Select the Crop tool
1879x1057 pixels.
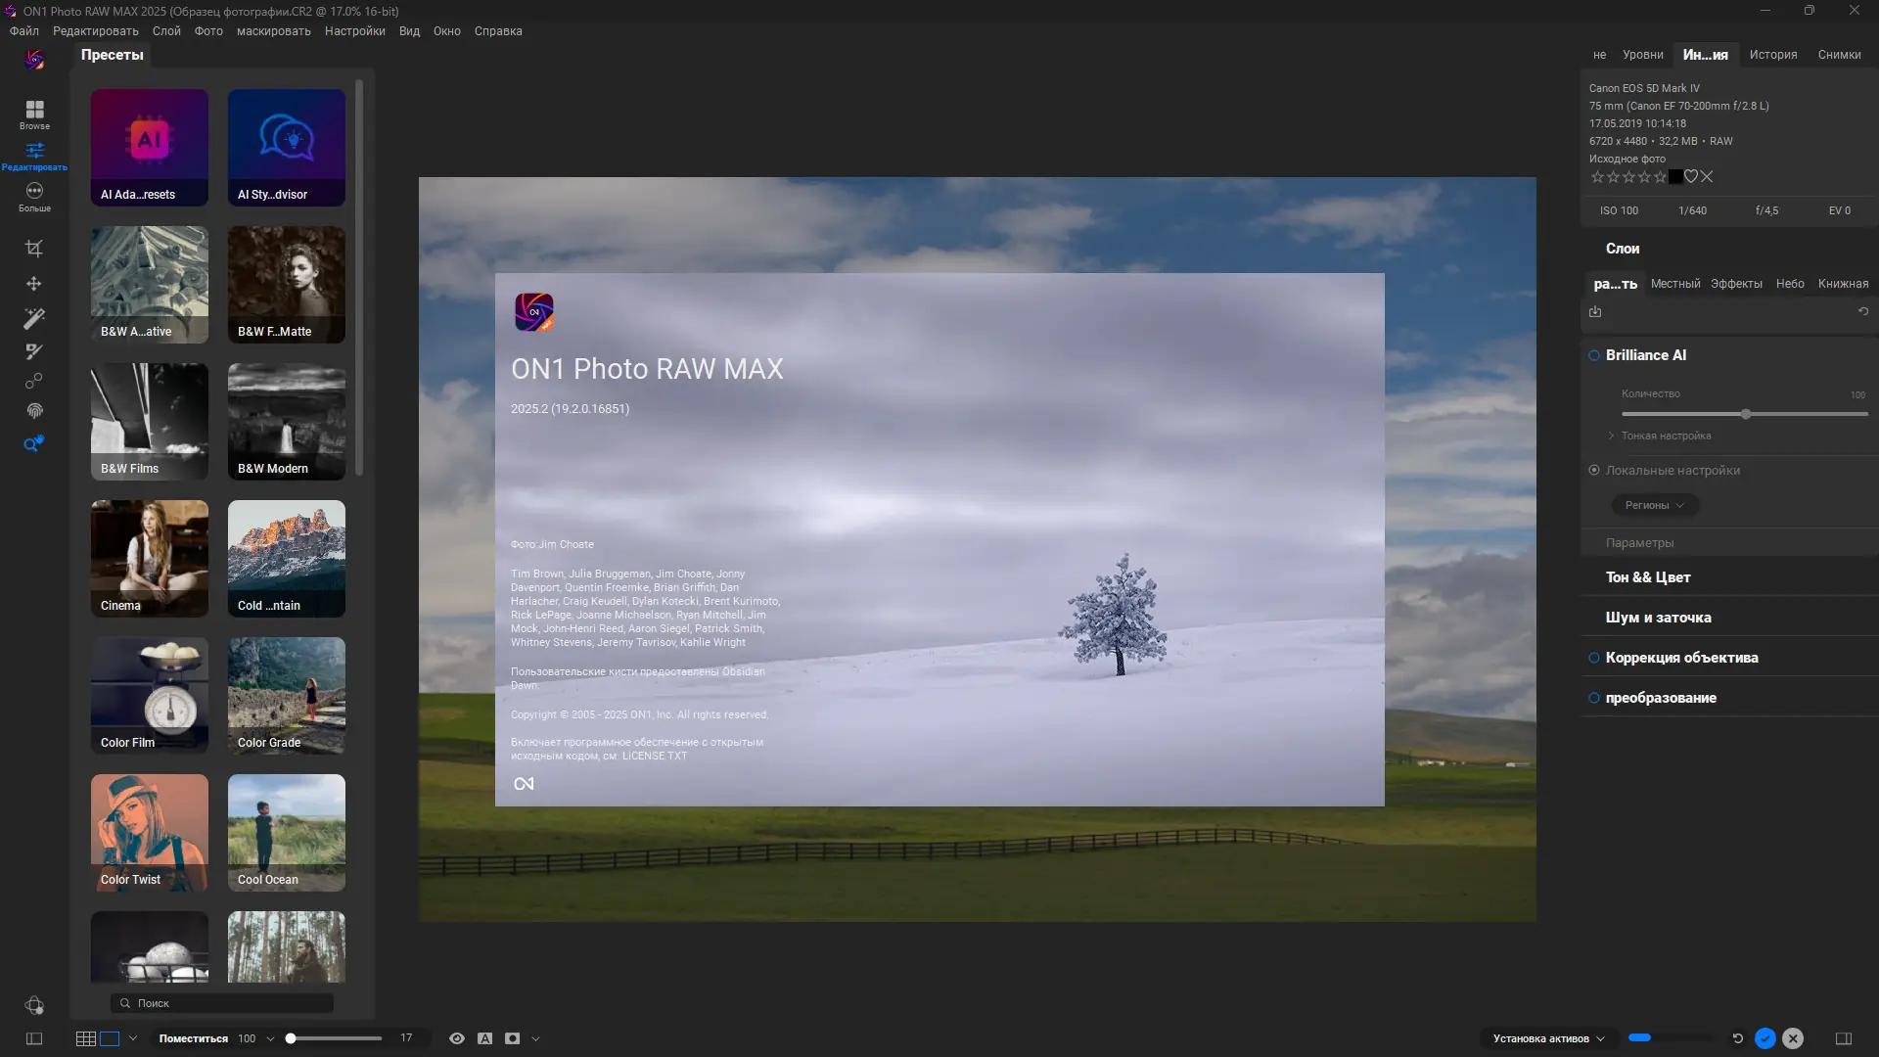pos(34,249)
